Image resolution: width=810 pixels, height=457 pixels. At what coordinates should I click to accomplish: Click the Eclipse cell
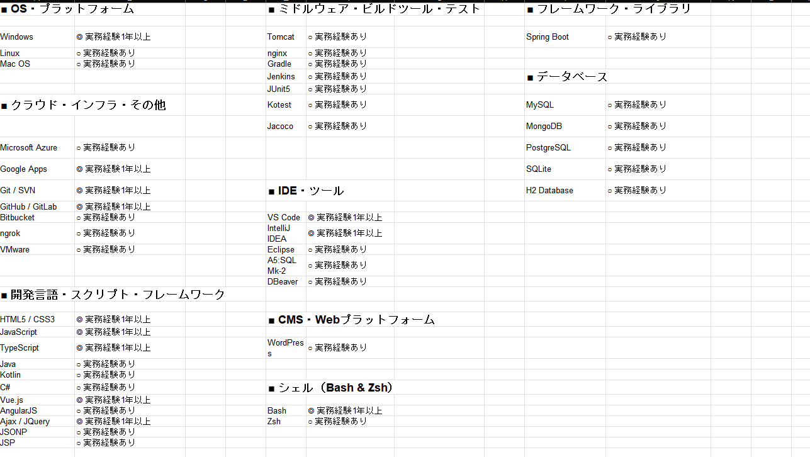286,250
